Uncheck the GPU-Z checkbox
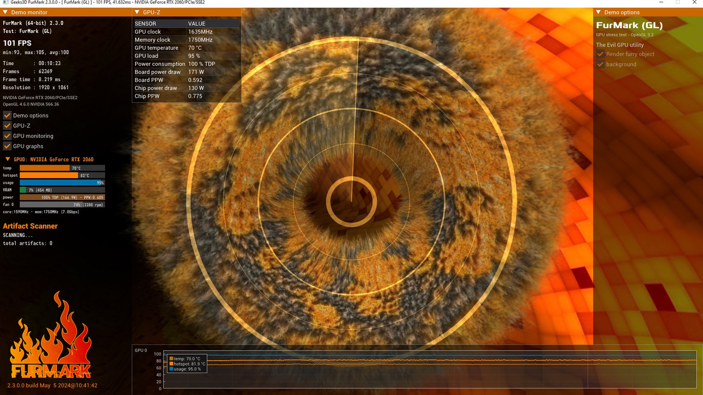 pos(7,126)
